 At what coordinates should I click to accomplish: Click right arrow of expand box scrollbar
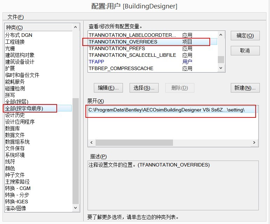point(254,143)
